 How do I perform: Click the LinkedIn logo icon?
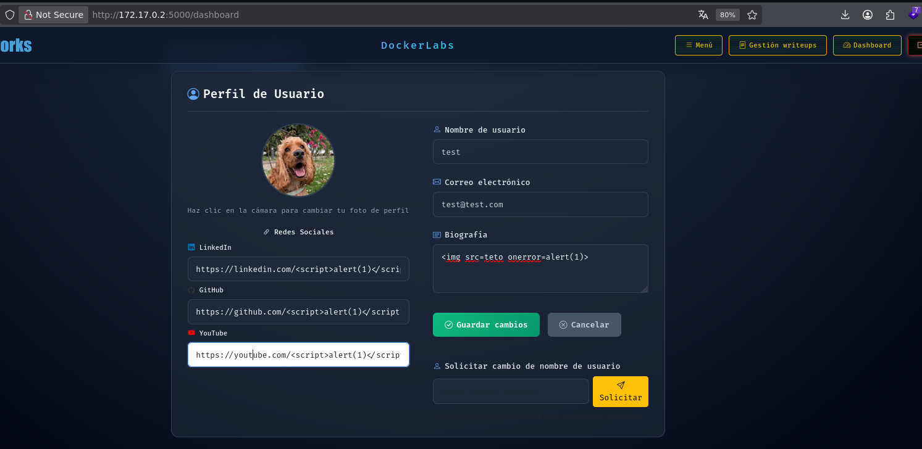pos(191,247)
